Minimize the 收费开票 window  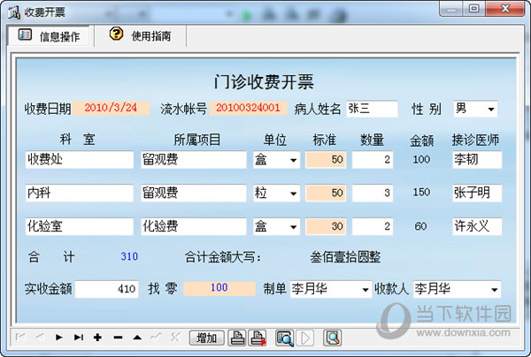click(450, 9)
